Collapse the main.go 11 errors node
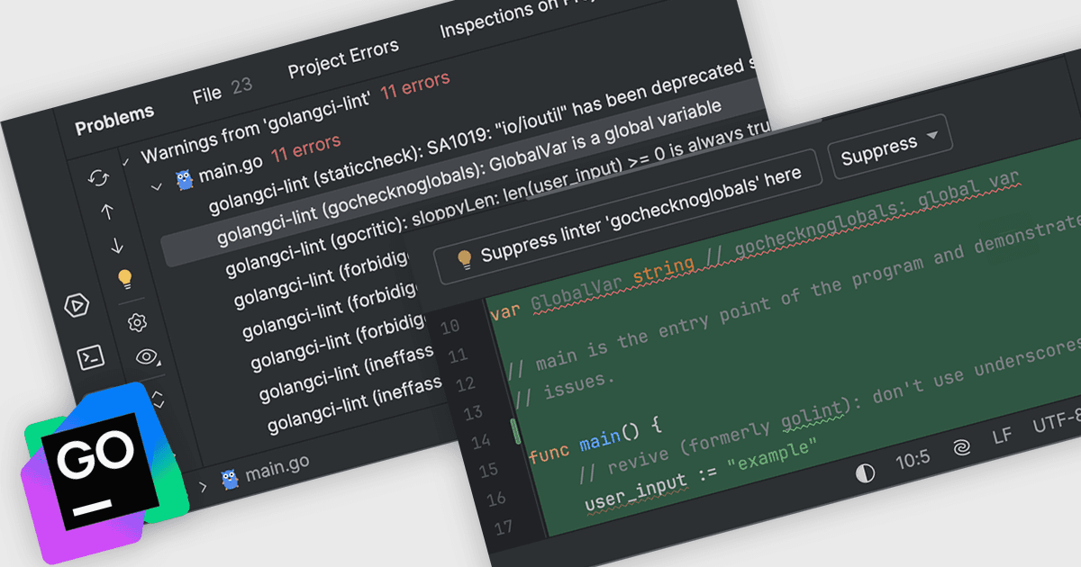 click(157, 186)
